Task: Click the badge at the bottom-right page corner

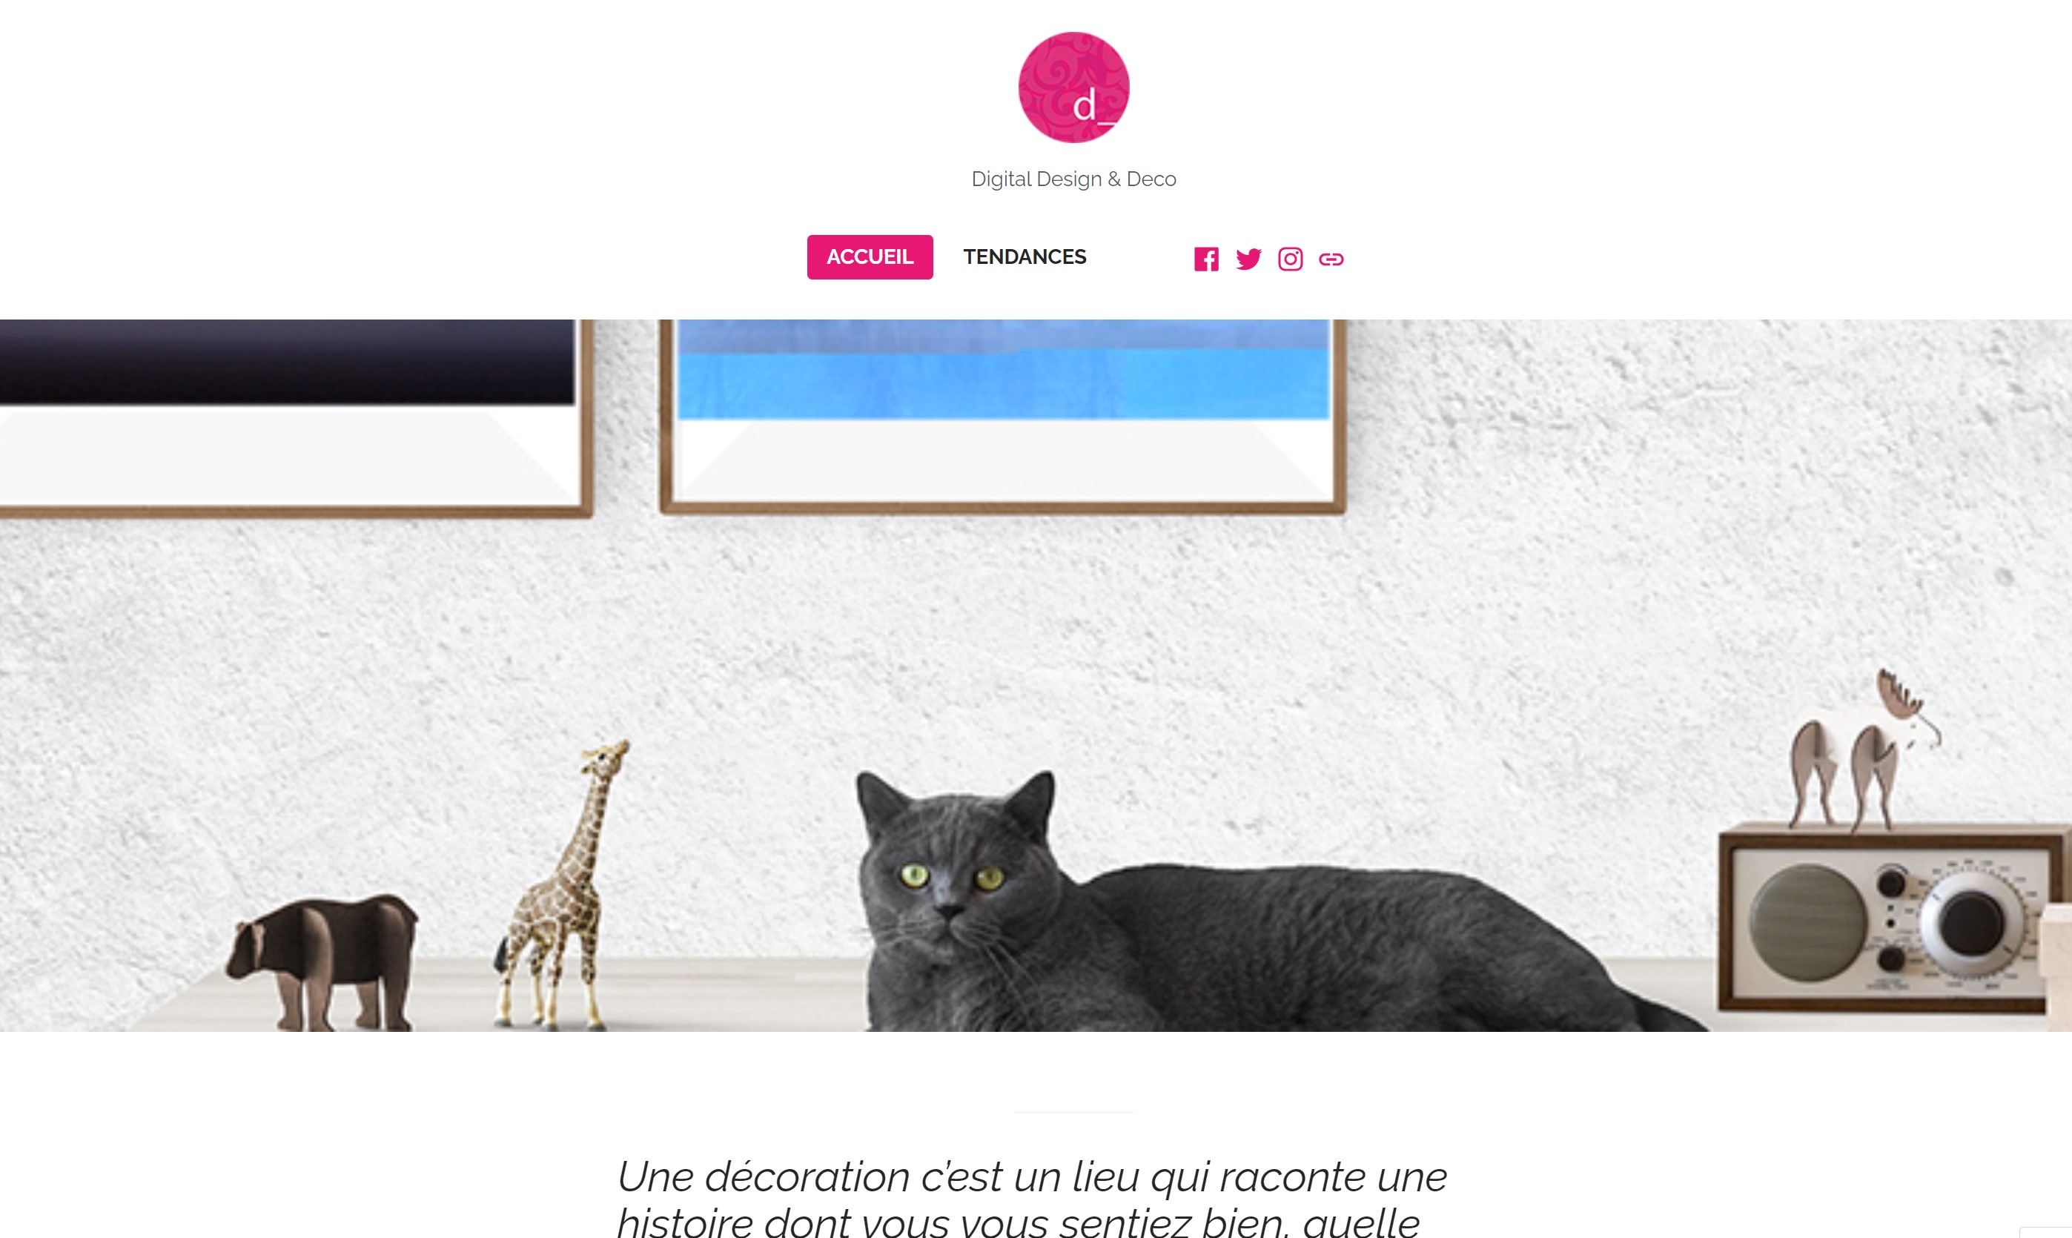Action: 2045,1232
